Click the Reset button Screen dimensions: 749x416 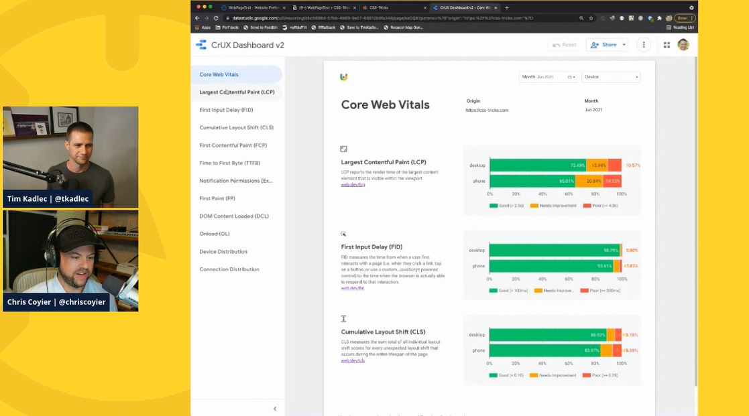[564, 45]
